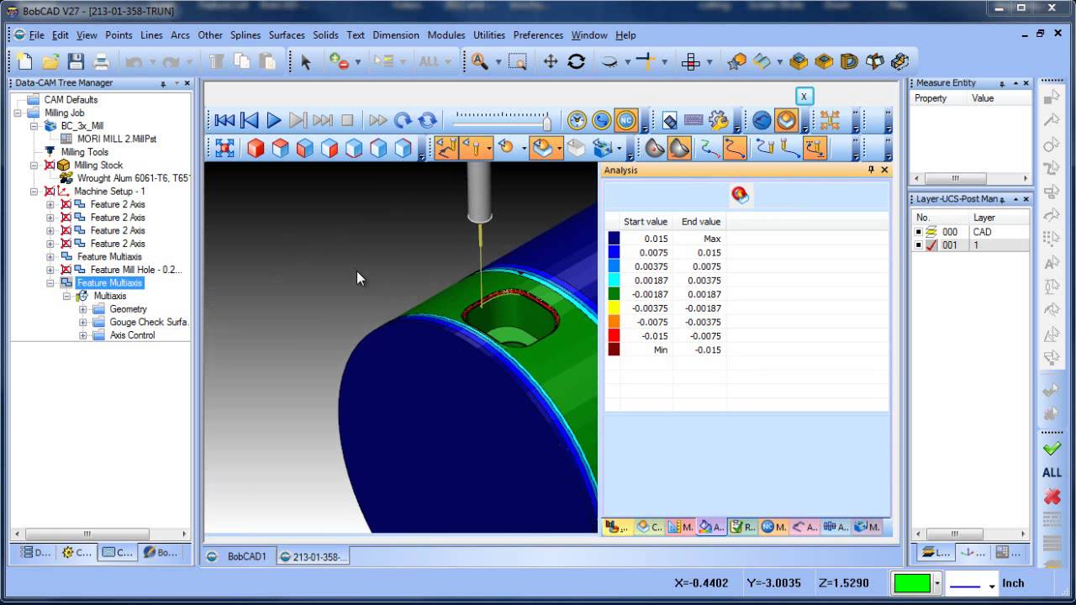Switch to the BobCAD1 document tab
This screenshot has width=1076, height=605.
238,556
